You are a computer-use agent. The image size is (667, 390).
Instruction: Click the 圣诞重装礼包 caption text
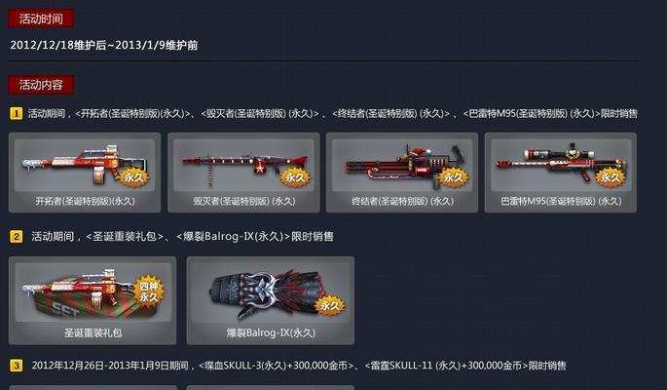pyautogui.click(x=93, y=332)
